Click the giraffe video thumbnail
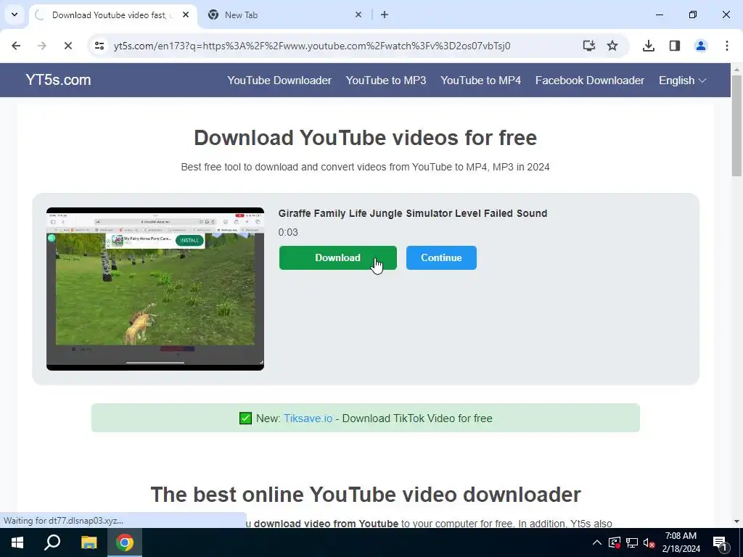743x557 pixels. pos(155,289)
